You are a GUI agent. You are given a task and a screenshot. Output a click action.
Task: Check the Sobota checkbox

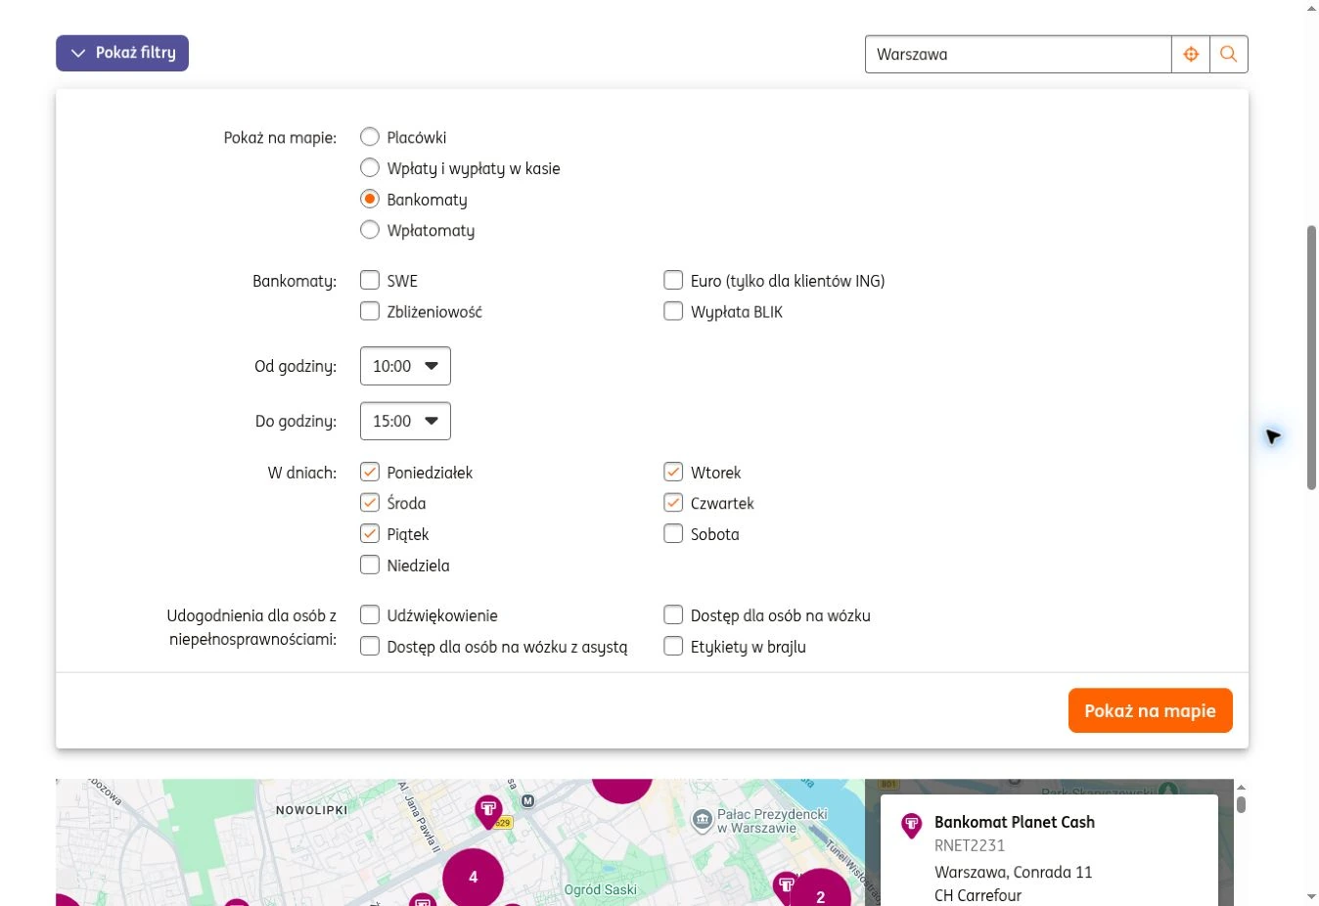click(x=673, y=533)
